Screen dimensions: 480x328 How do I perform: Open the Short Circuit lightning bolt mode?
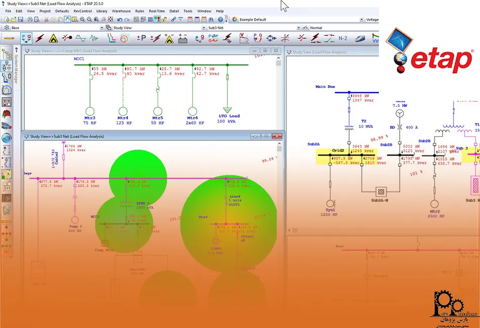(40, 38)
